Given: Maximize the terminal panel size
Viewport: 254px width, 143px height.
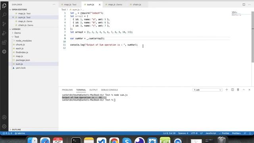Looking at the screenshot, I should tap(244, 90).
